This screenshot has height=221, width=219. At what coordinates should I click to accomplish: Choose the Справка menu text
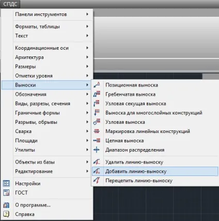(x=25, y=214)
